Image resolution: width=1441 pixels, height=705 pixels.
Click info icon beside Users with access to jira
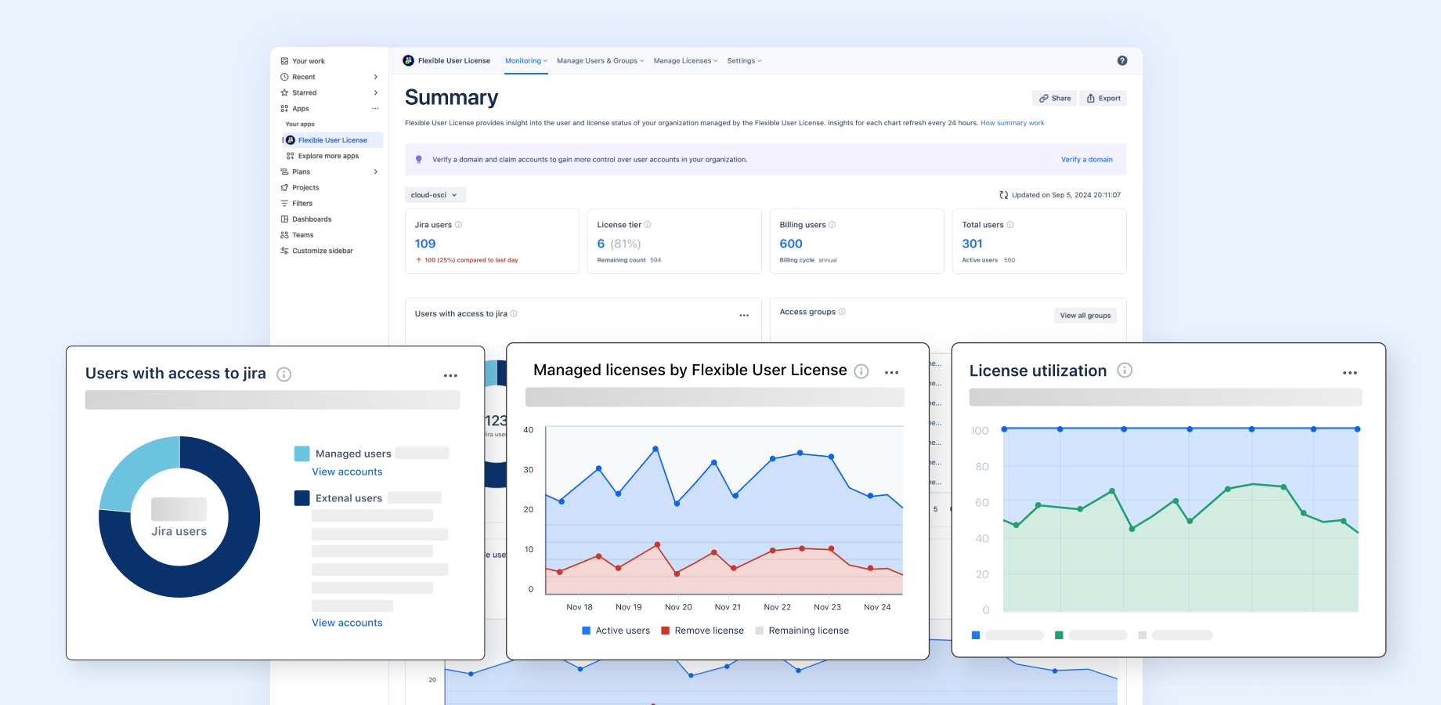(x=284, y=374)
